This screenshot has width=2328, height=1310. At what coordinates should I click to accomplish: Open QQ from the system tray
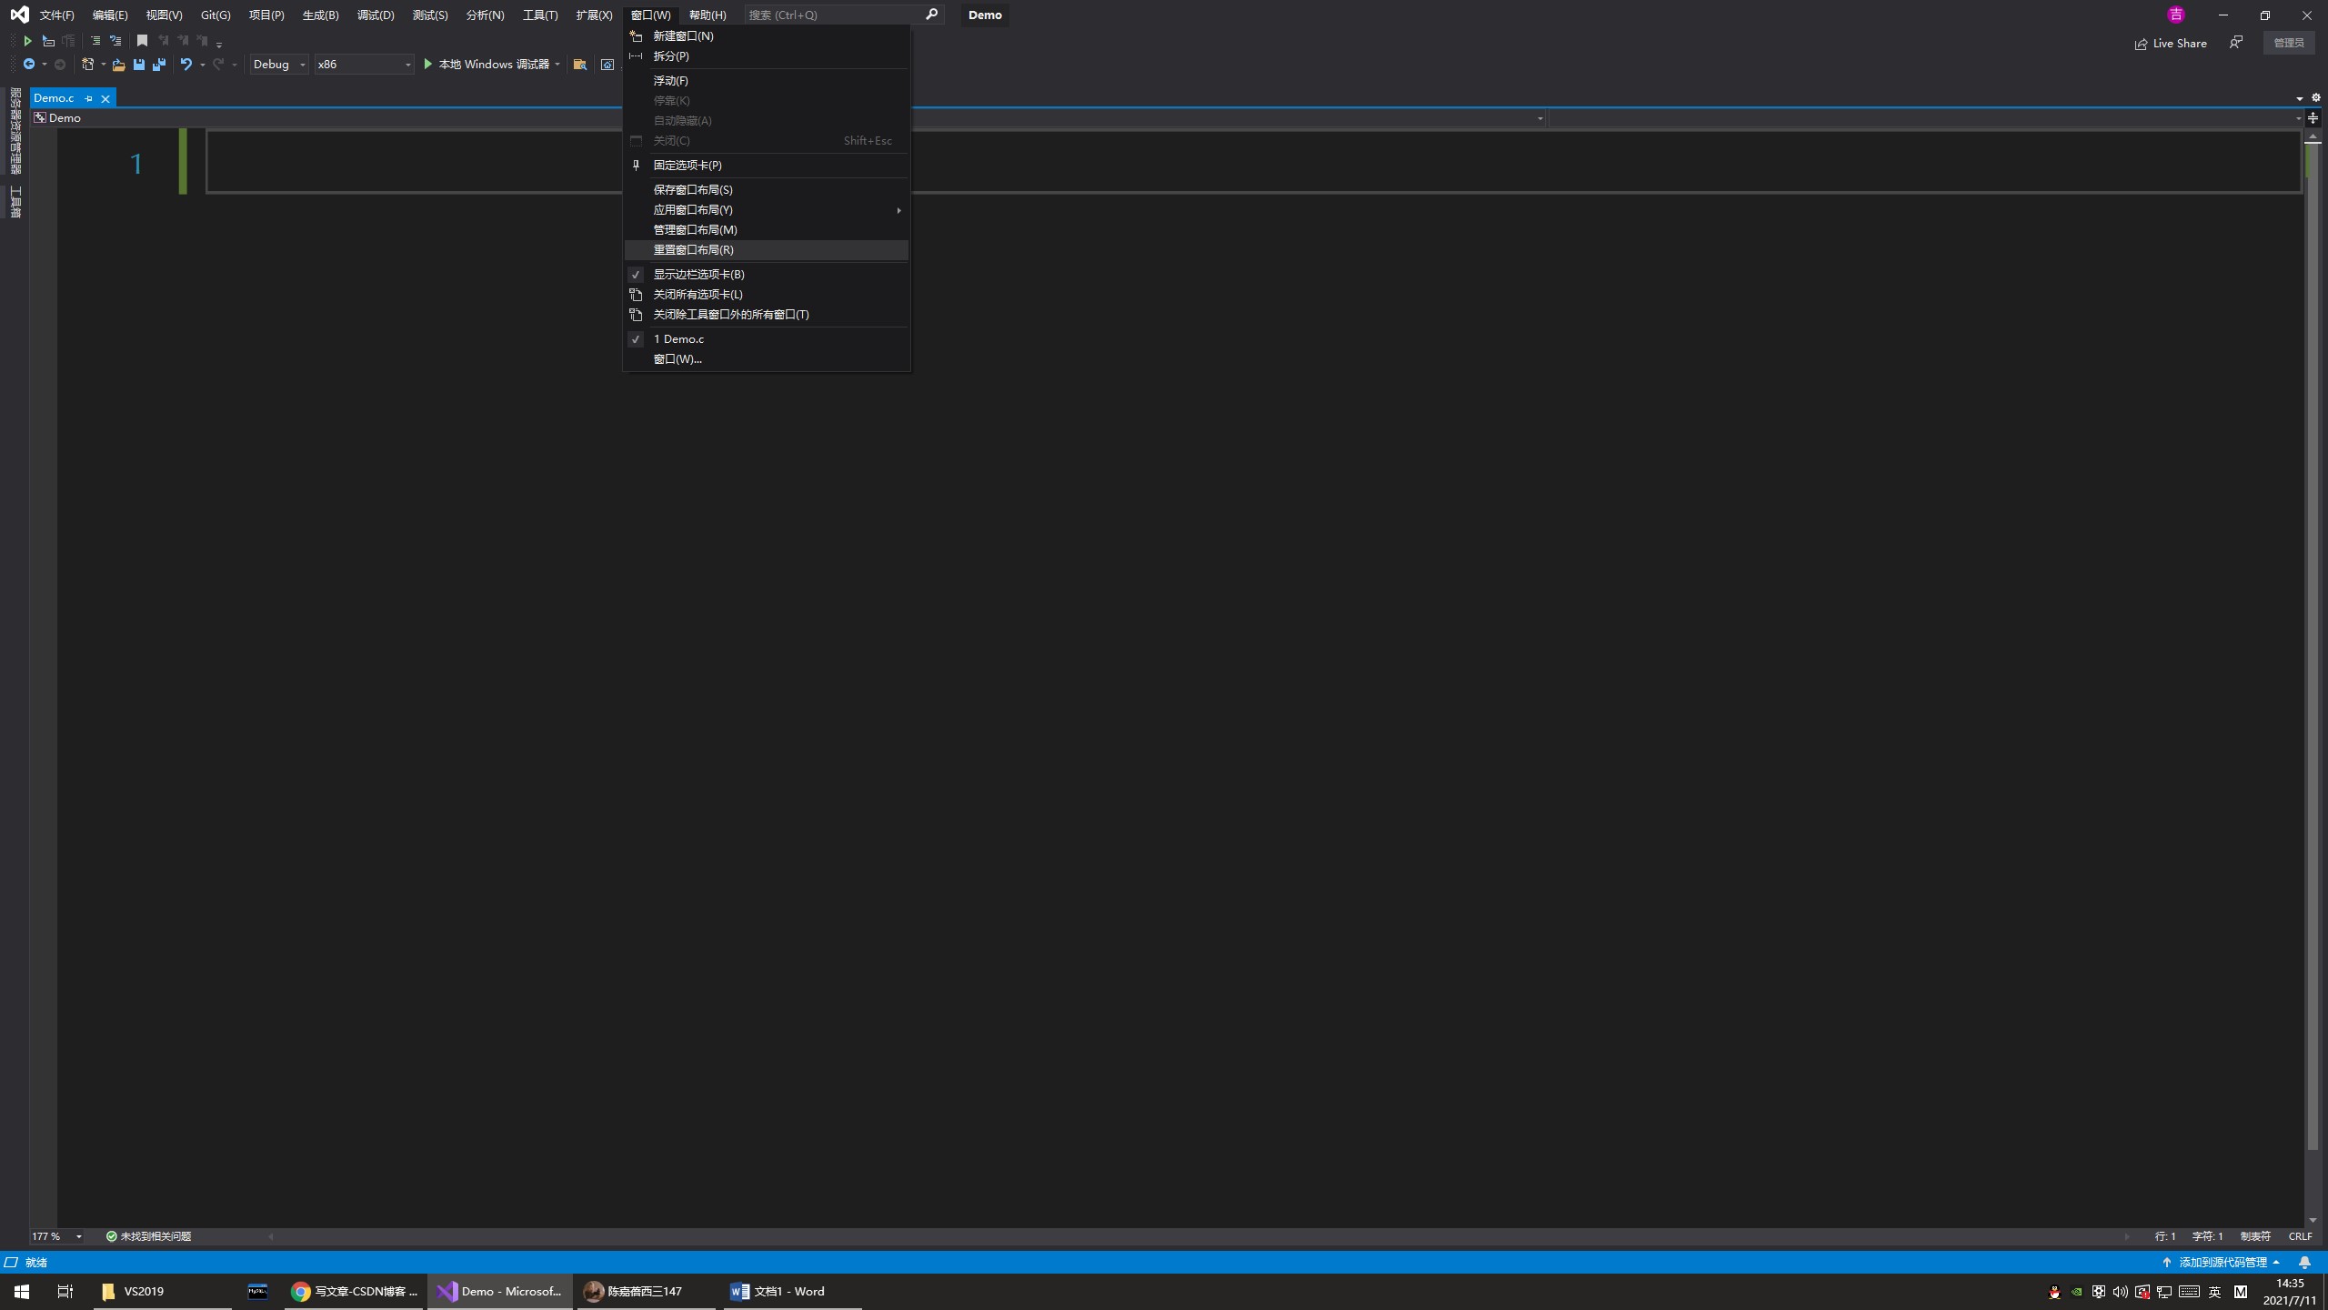(x=2055, y=1292)
